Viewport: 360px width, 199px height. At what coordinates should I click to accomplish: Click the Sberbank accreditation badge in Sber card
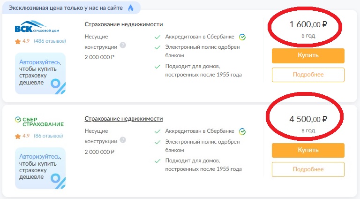click(x=243, y=131)
